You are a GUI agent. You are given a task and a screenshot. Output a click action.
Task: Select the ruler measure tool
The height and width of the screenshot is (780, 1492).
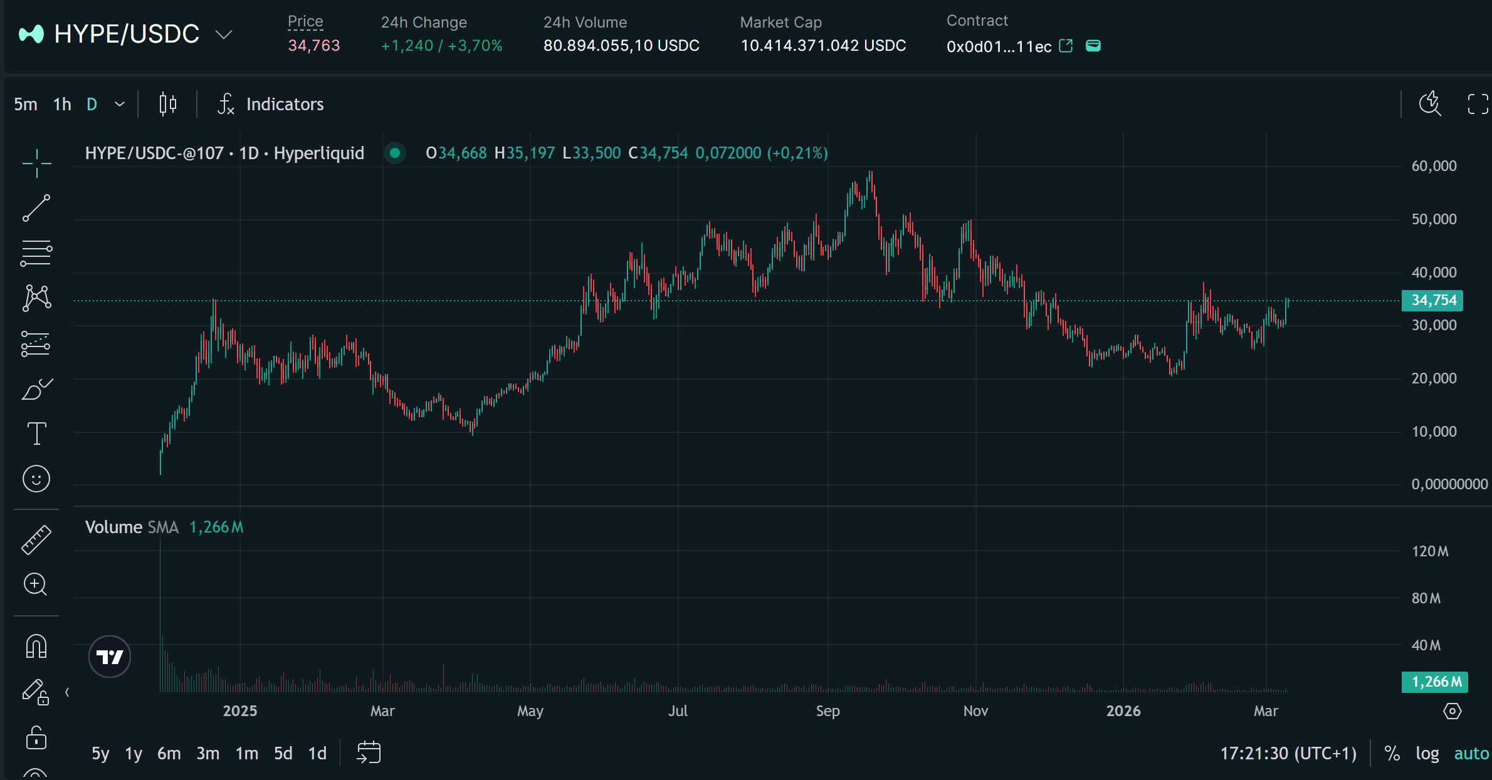click(x=36, y=539)
